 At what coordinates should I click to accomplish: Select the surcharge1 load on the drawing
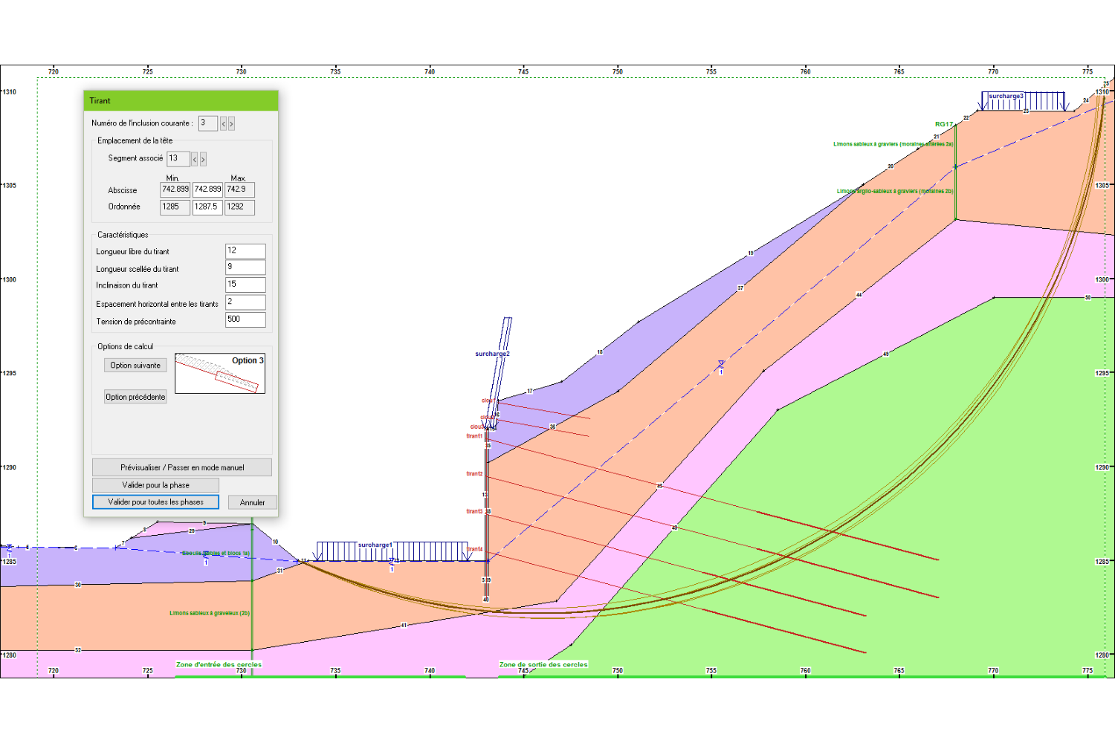coord(375,545)
